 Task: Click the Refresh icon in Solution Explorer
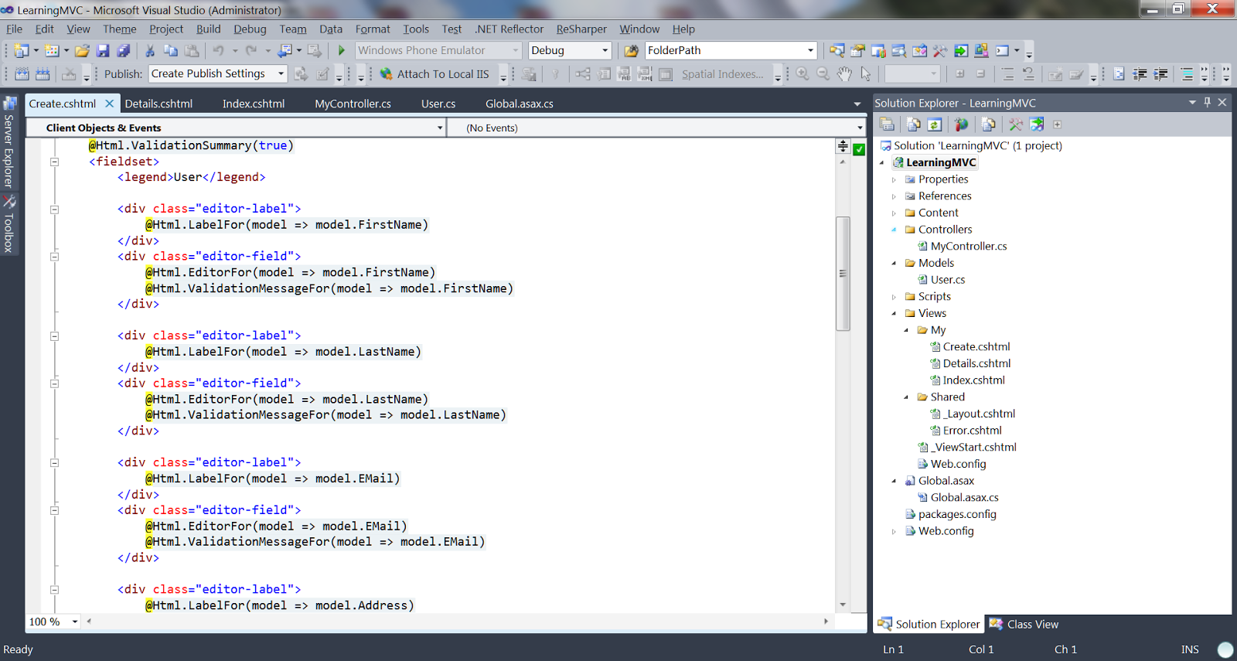point(935,124)
